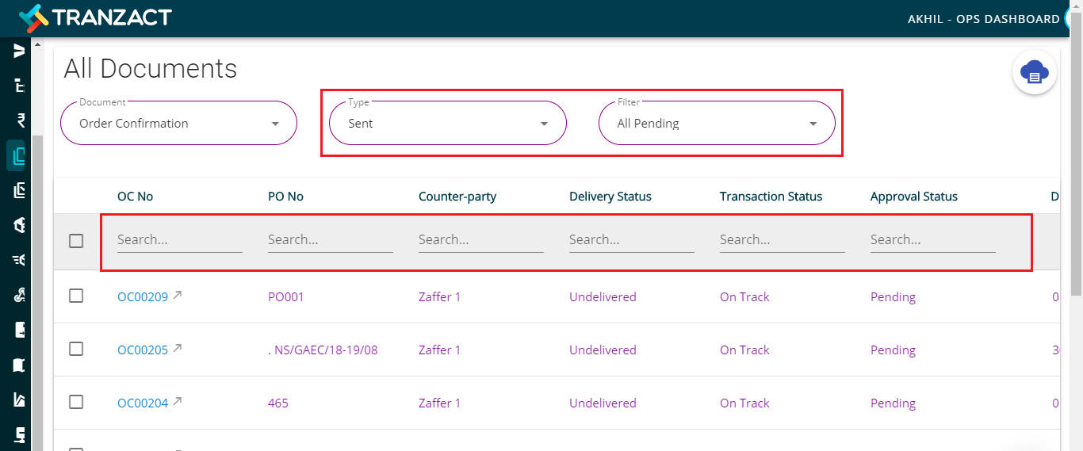Open OC00204 external link arrow icon
The height and width of the screenshot is (451, 1083).
pyautogui.click(x=178, y=401)
